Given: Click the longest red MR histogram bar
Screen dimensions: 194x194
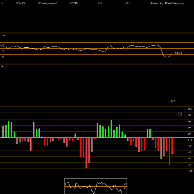Looking at the screenshot, I should 86,153.
